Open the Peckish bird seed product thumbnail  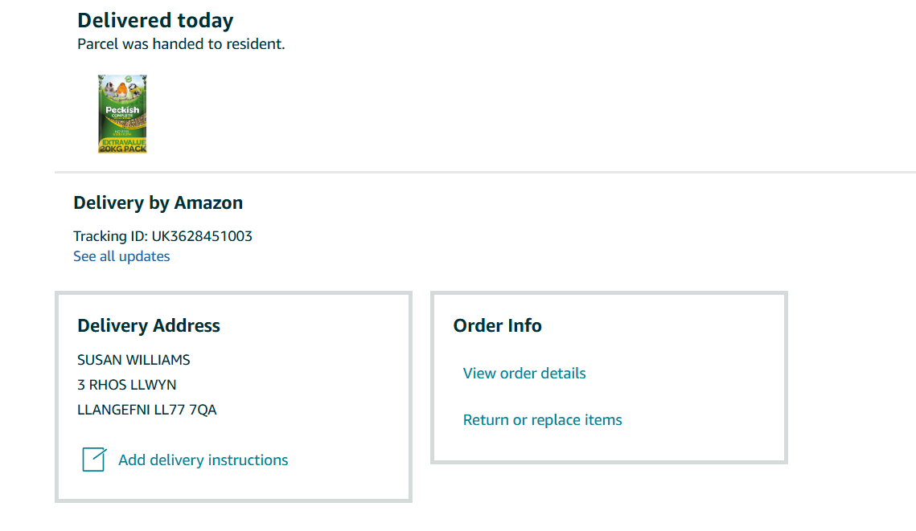tap(122, 114)
